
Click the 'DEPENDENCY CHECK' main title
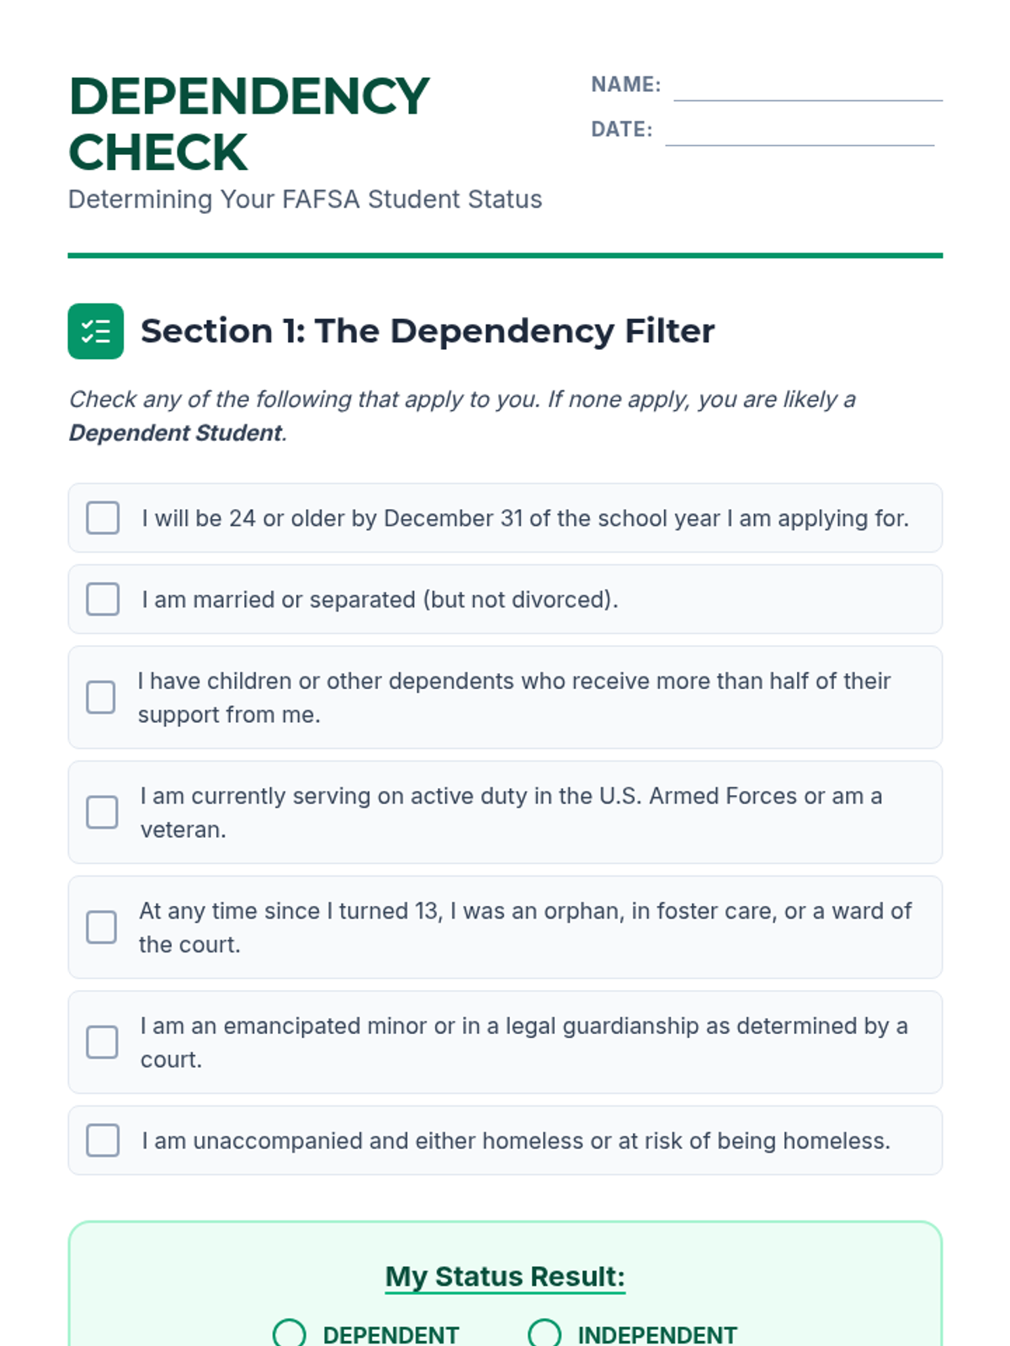(x=249, y=124)
